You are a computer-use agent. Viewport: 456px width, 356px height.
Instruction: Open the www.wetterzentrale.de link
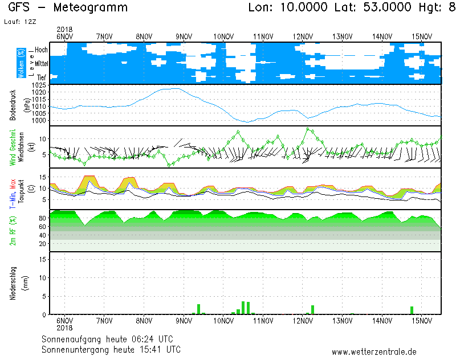pos(374,351)
